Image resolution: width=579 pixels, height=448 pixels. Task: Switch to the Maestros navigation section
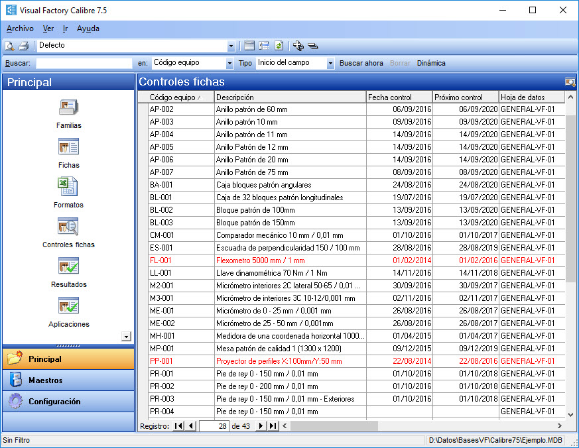pos(68,380)
